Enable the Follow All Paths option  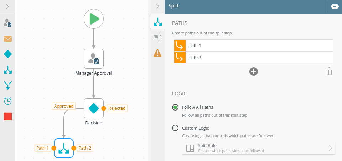(x=175, y=107)
